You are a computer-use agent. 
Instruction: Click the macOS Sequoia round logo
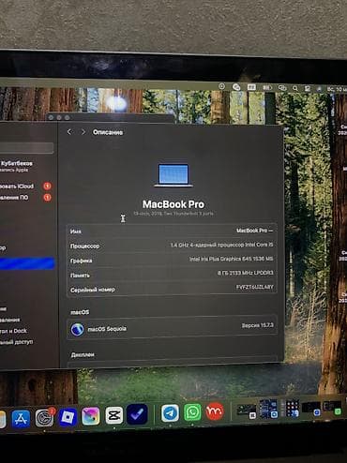click(x=77, y=329)
